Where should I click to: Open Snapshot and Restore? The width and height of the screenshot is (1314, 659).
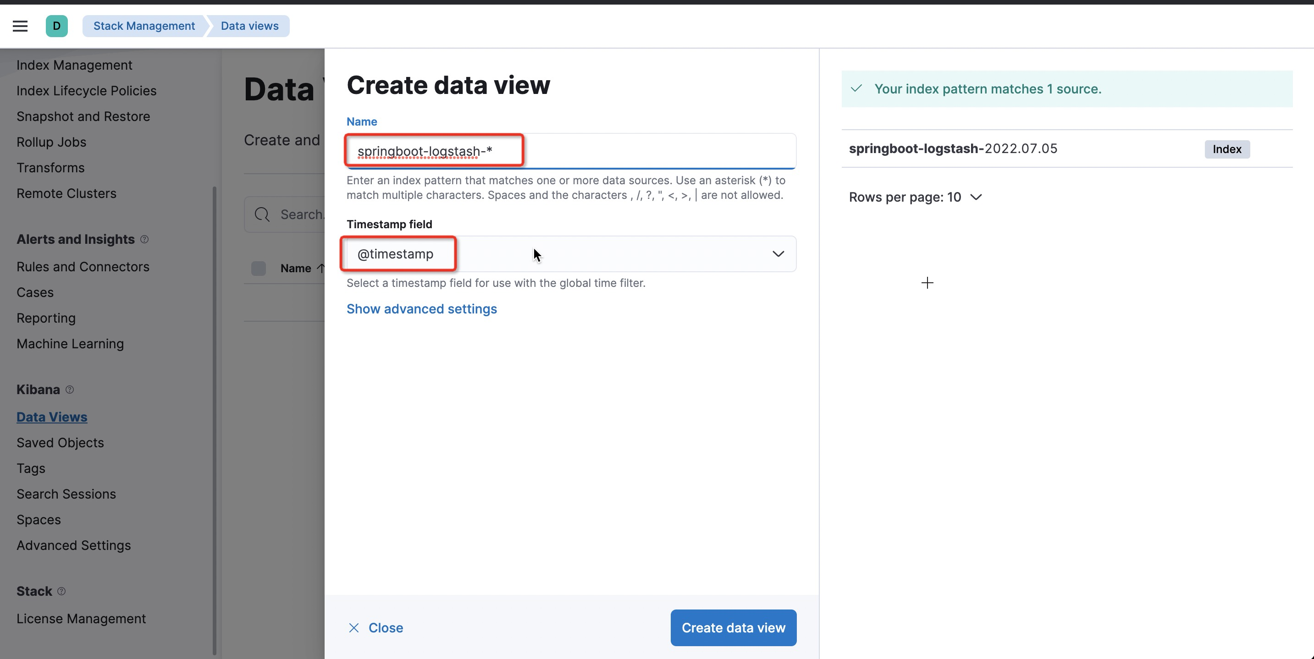point(83,117)
